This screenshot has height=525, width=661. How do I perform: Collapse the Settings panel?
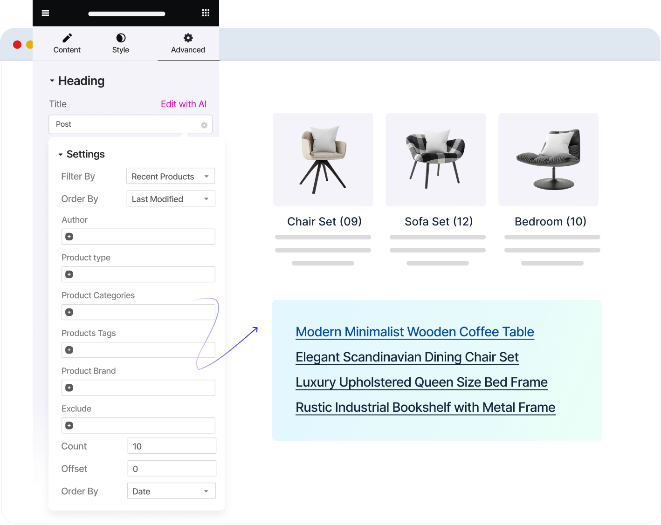click(x=60, y=154)
